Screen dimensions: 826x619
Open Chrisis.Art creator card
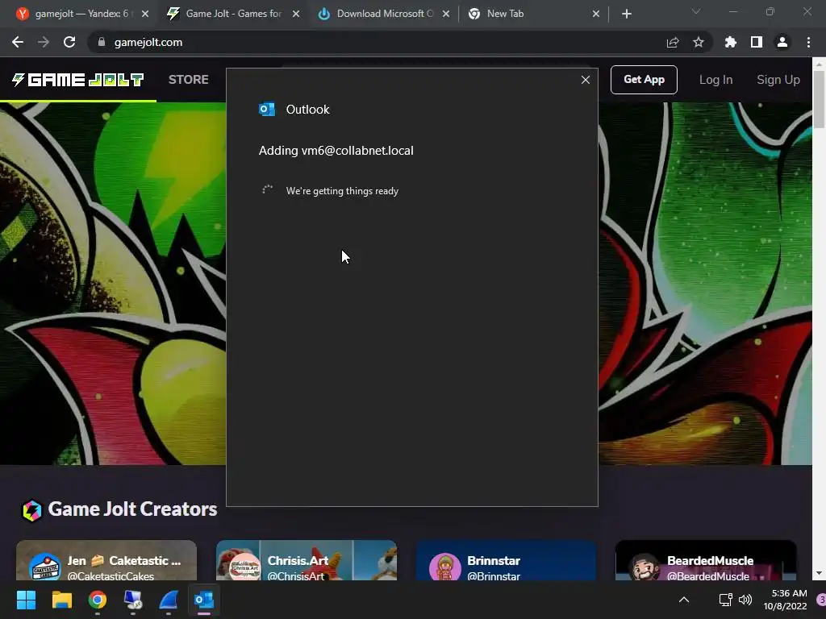306,561
